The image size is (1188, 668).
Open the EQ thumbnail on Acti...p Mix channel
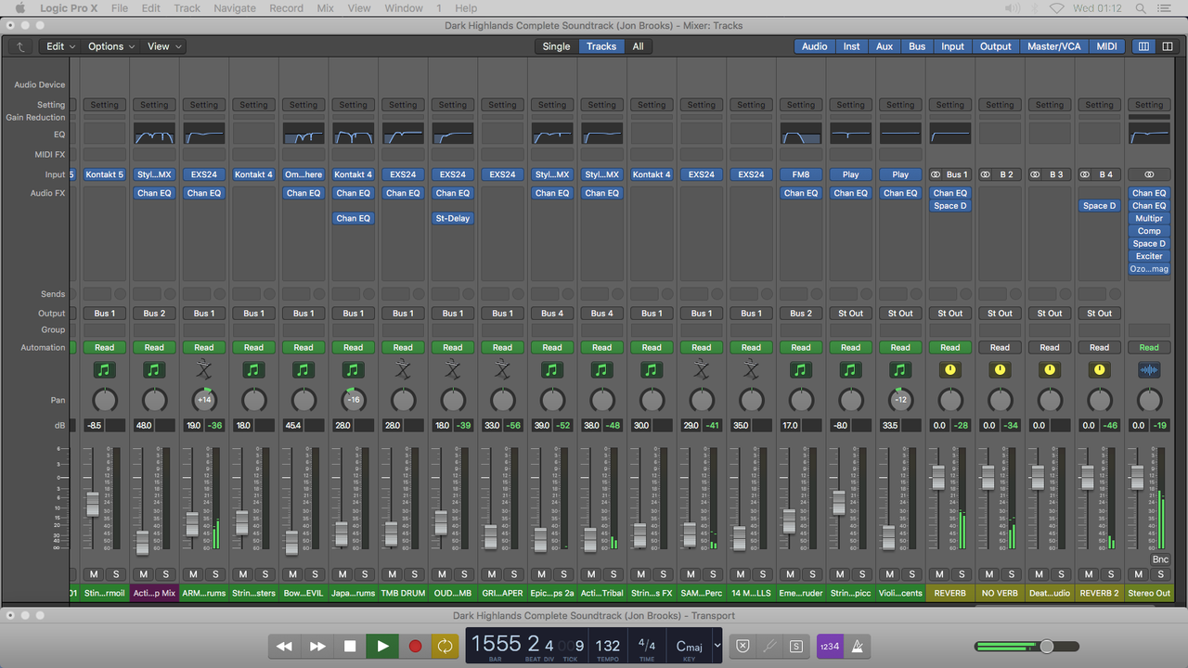[x=154, y=134]
